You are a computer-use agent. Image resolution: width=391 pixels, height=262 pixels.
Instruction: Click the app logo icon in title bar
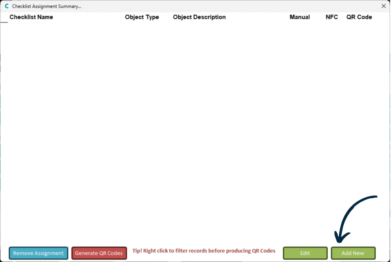pos(6,6)
